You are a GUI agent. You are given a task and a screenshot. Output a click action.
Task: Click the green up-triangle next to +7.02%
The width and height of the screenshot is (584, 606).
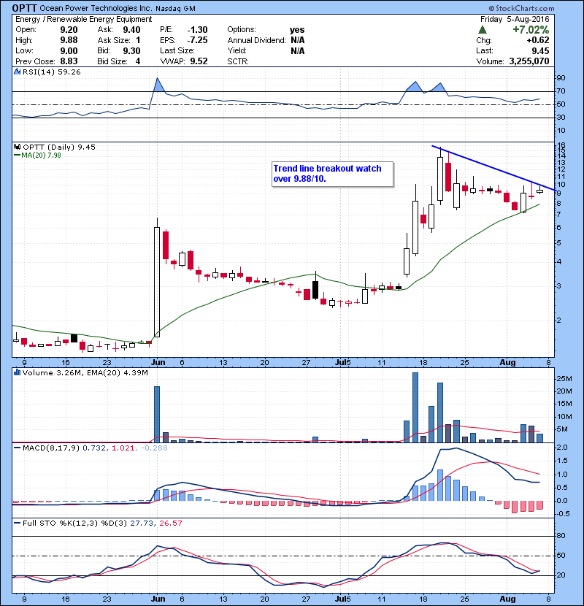(483, 30)
